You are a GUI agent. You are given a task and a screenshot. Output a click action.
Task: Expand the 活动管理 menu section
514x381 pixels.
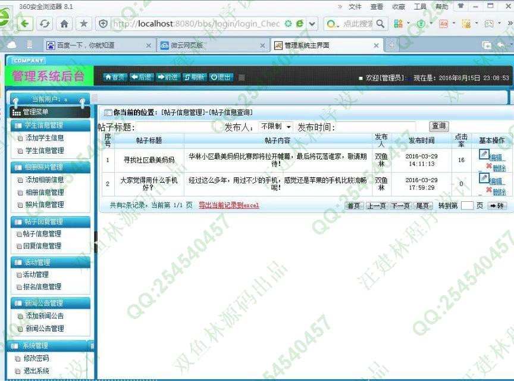point(50,263)
